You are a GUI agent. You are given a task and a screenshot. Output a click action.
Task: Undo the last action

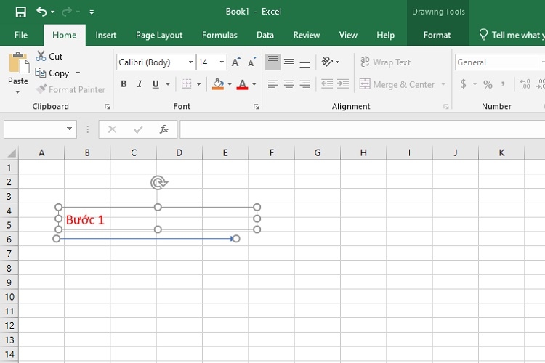click(x=41, y=12)
